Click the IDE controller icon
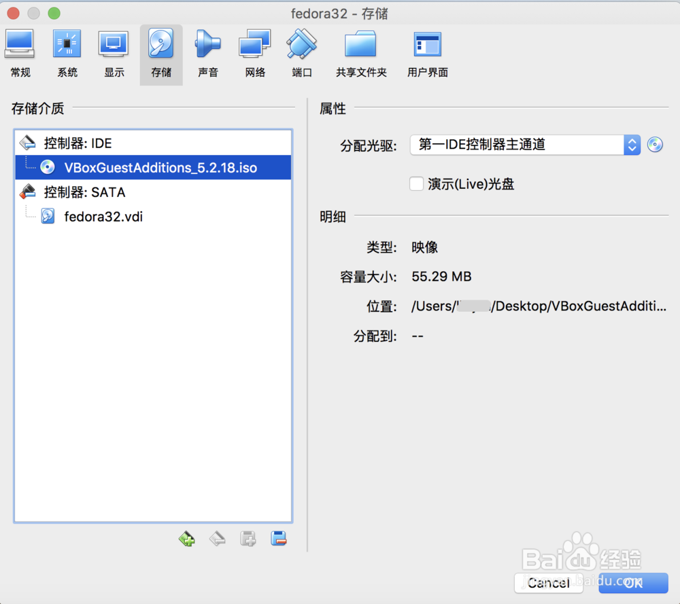Screen dimensions: 680x604 click(28, 143)
